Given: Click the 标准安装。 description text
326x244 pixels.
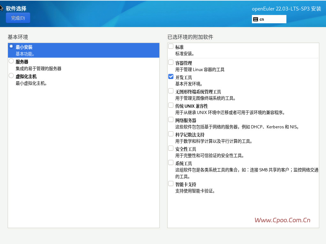Looking at the screenshot, I should [185, 54].
